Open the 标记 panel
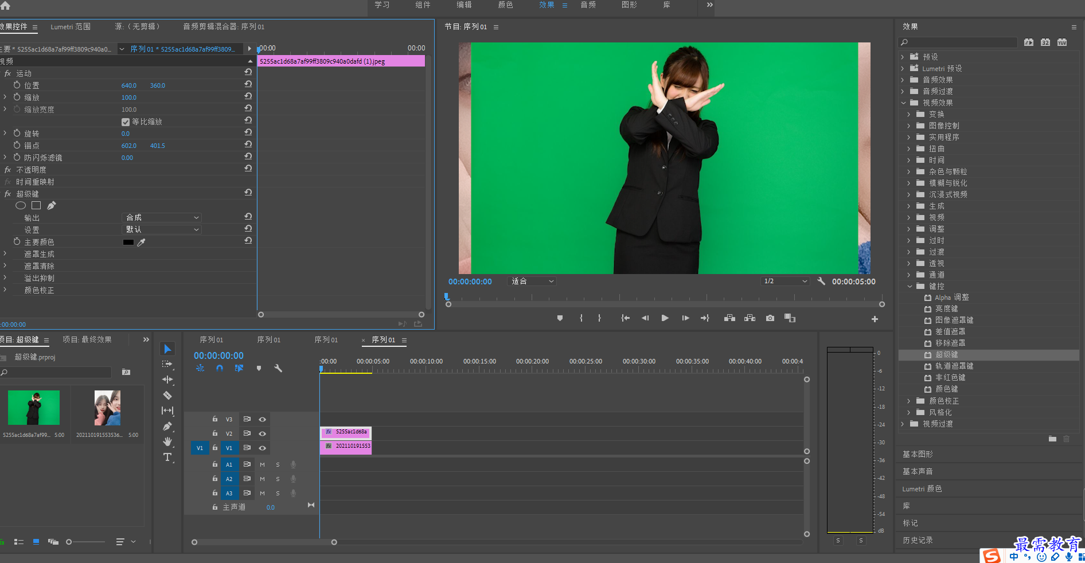Viewport: 1085px width, 563px height. coord(910,523)
